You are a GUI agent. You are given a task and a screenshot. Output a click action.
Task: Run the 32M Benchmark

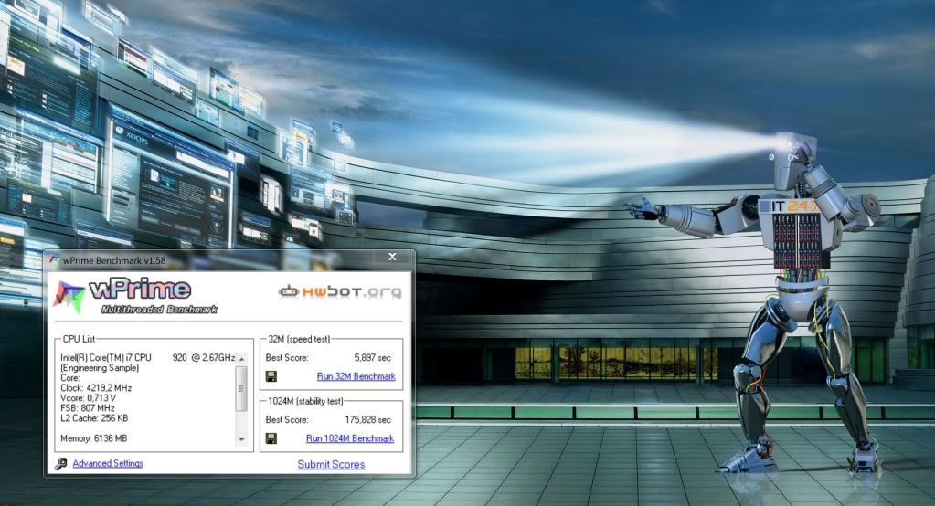click(x=356, y=376)
